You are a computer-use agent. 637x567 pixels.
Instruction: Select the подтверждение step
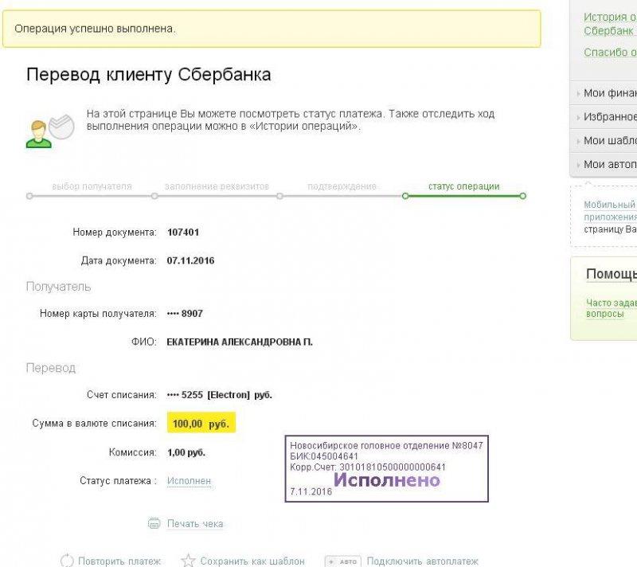coord(342,186)
